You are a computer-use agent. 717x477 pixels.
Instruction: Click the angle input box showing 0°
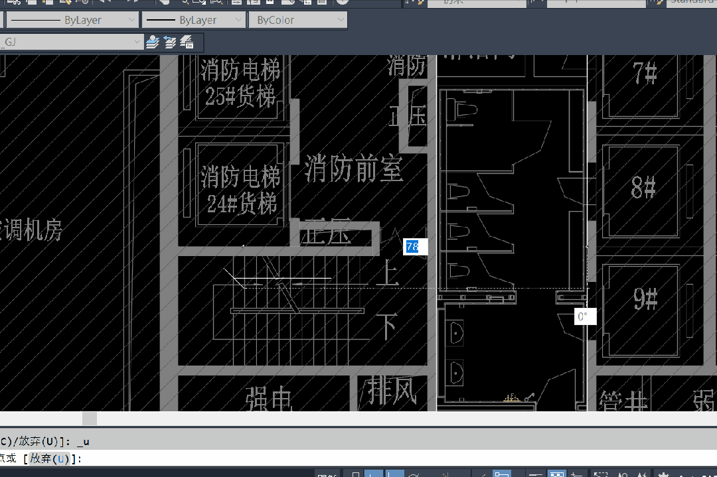[x=585, y=316]
